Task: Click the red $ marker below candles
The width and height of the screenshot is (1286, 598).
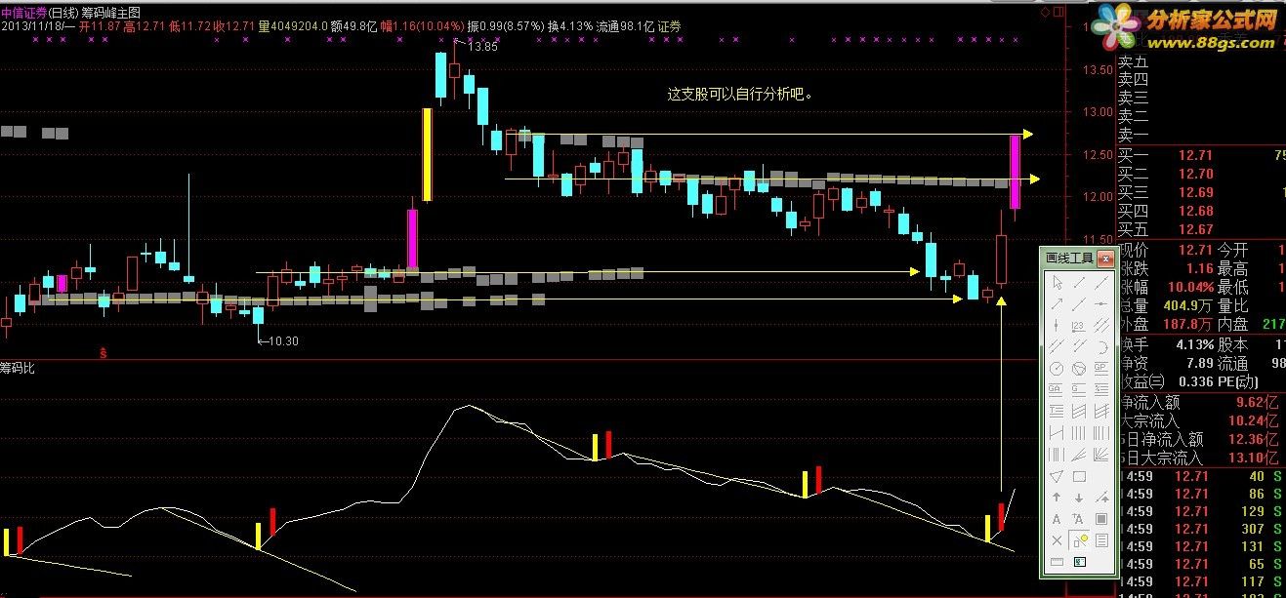Action: 102,352
